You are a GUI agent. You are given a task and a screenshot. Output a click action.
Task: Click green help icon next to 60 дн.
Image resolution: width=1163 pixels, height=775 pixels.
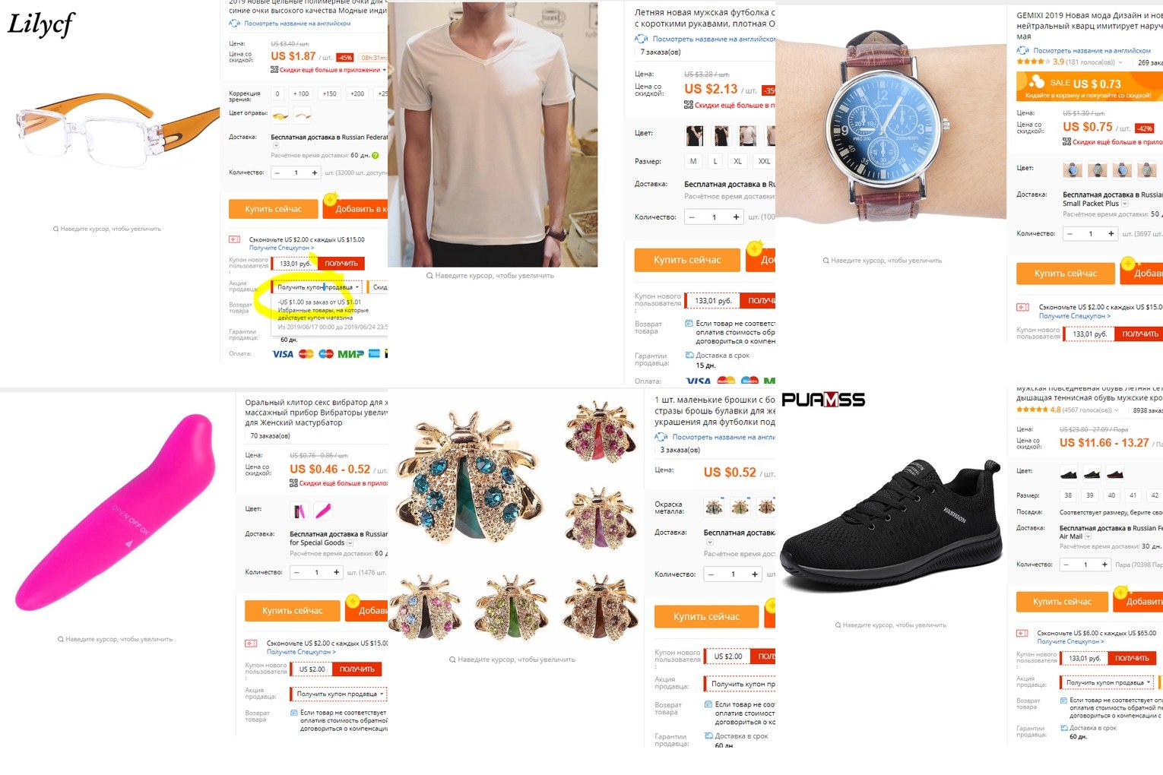click(375, 156)
